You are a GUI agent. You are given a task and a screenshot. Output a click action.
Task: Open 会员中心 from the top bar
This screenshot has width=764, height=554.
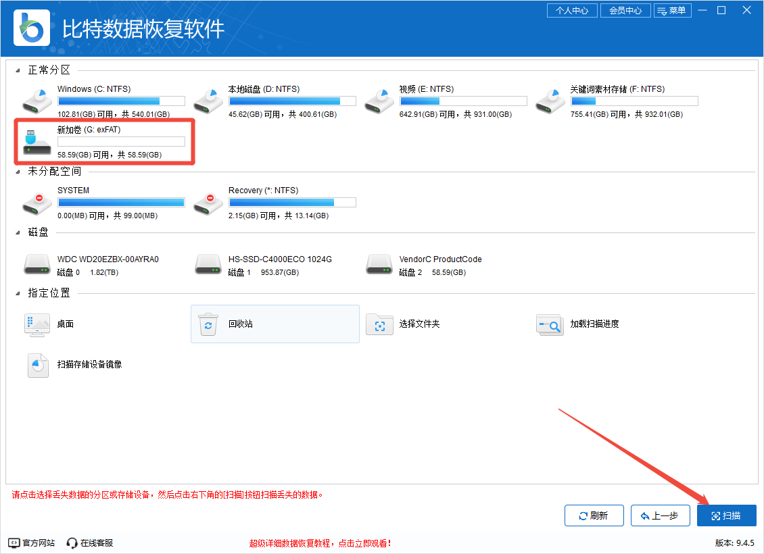(625, 10)
